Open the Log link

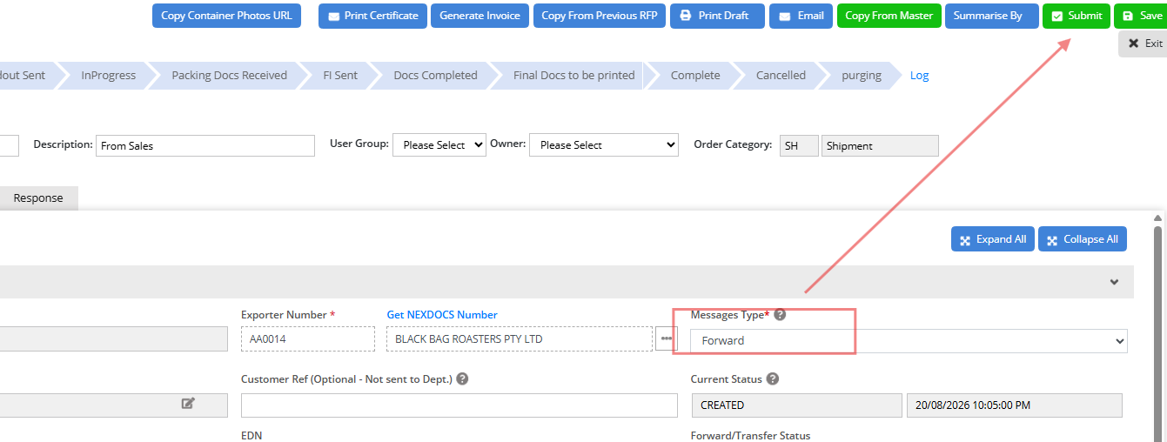919,76
